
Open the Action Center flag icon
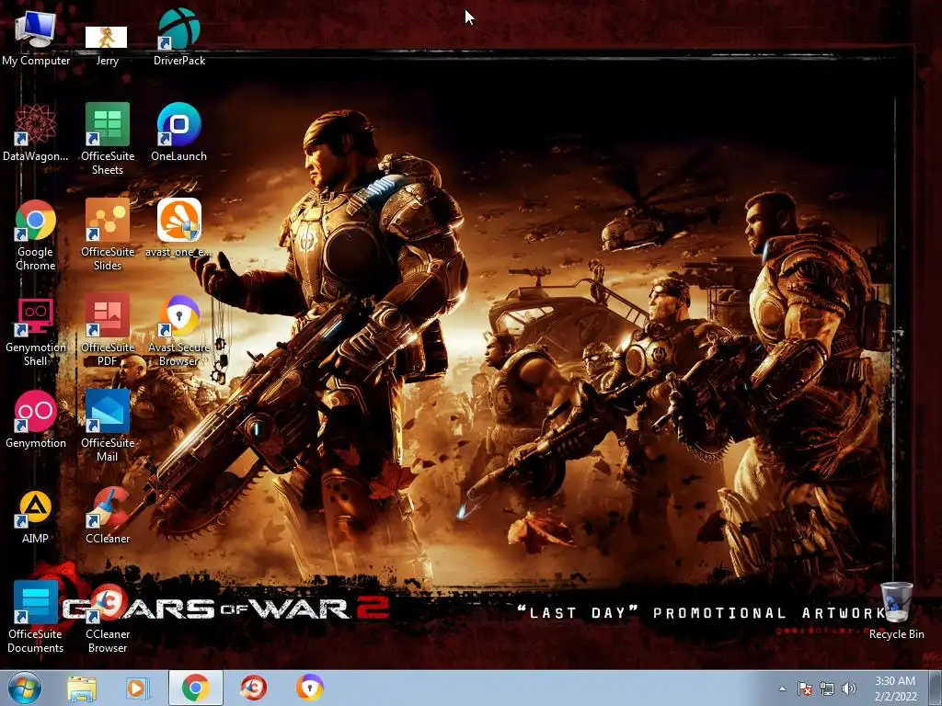(804, 689)
